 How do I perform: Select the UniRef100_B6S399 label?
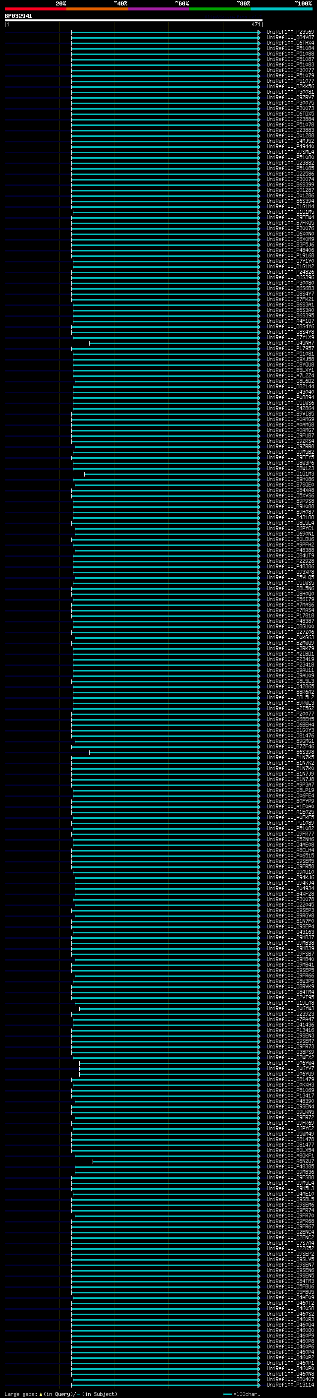pos(290,185)
